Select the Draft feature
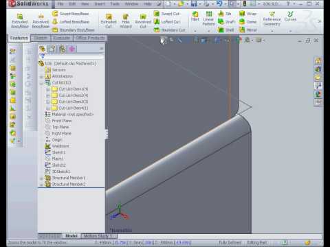The image size is (330, 247). [x=226, y=22]
